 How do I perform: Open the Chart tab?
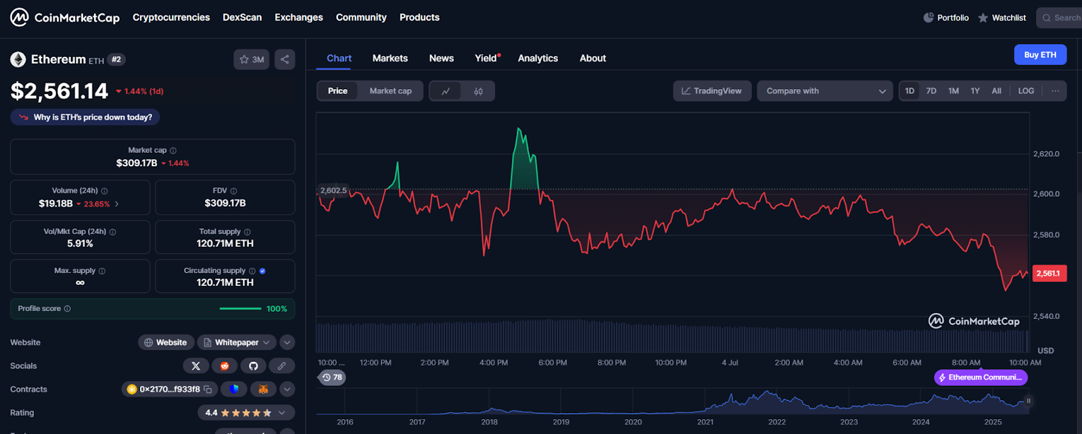pos(339,58)
